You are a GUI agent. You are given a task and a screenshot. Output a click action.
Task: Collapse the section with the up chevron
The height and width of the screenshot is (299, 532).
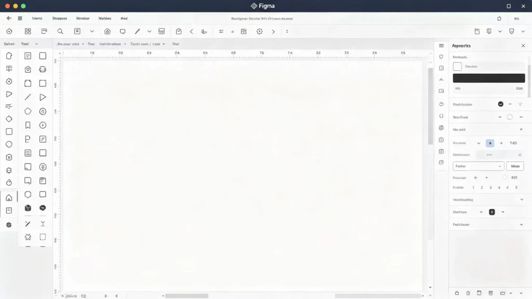(x=521, y=129)
